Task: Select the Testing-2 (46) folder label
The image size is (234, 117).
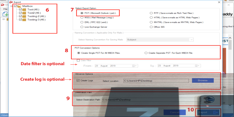Action: 37,16
